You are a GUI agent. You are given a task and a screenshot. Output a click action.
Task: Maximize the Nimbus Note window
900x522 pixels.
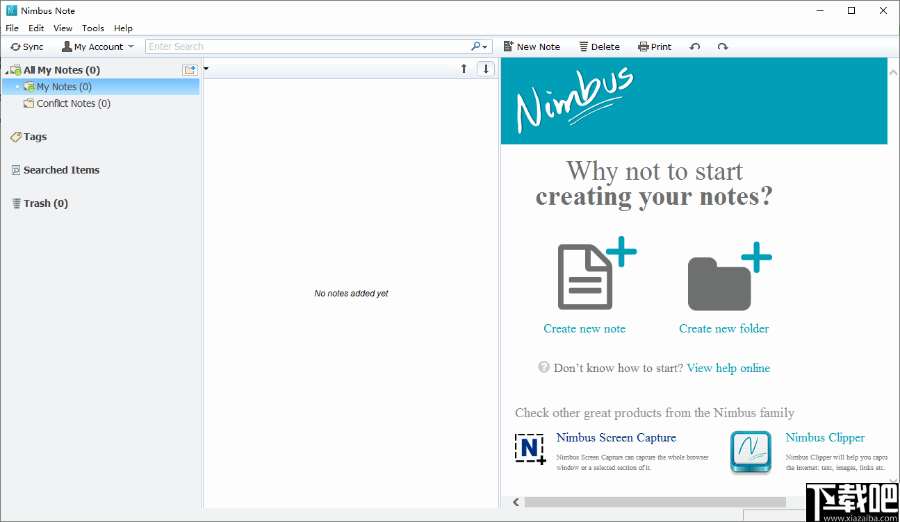coord(851,10)
